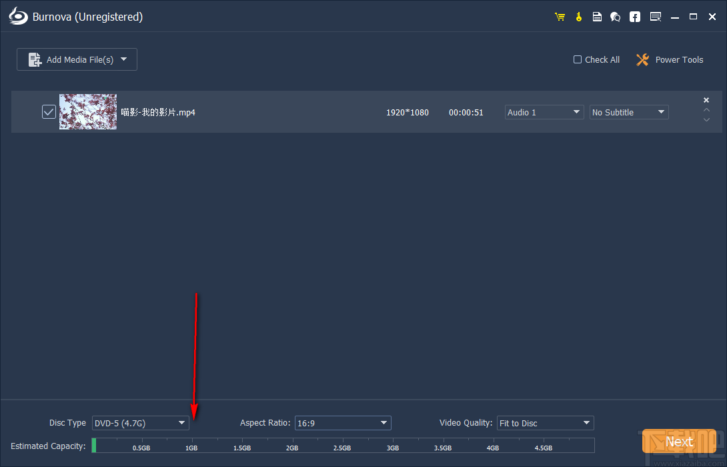Click the 00:00:51 duration value
This screenshot has width=727, height=467.
tap(466, 112)
